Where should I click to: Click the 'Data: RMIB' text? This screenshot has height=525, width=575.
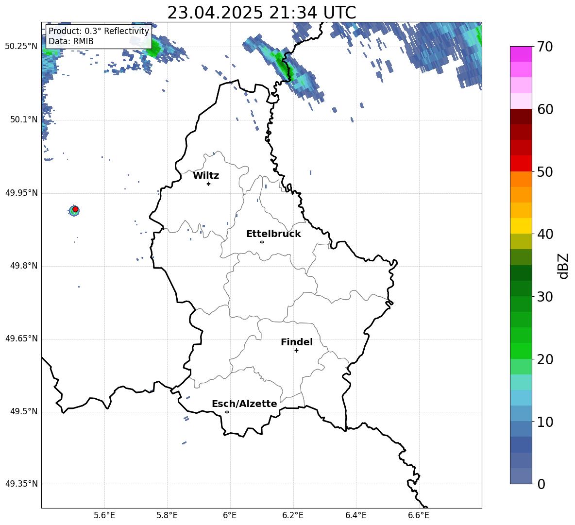pyautogui.click(x=71, y=41)
